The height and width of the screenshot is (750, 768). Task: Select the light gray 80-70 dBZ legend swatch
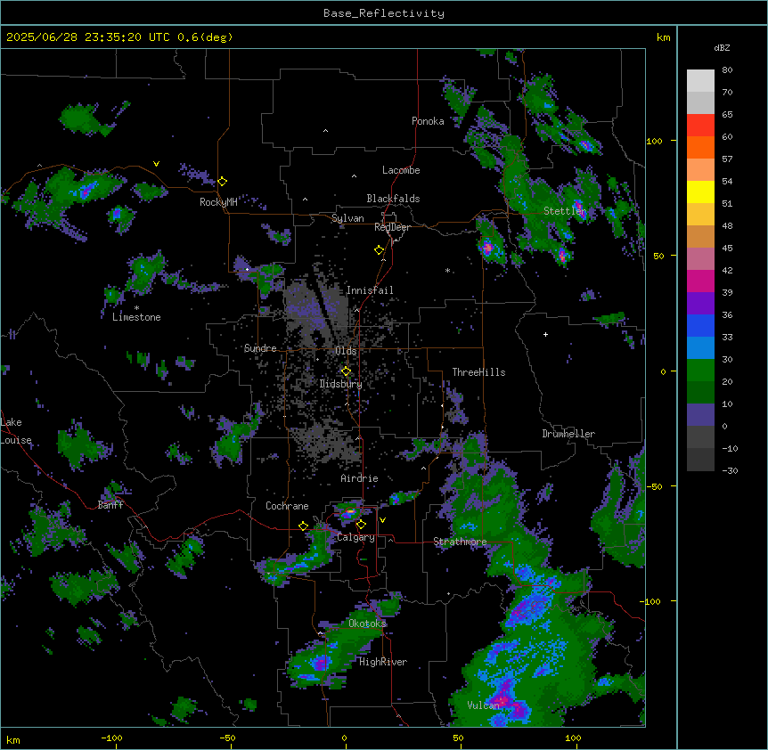(700, 81)
